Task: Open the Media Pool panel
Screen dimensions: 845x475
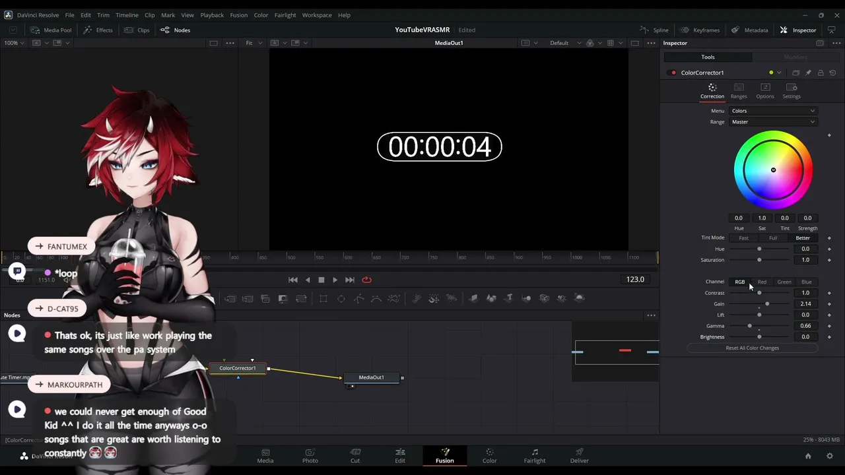Action: (x=51, y=30)
